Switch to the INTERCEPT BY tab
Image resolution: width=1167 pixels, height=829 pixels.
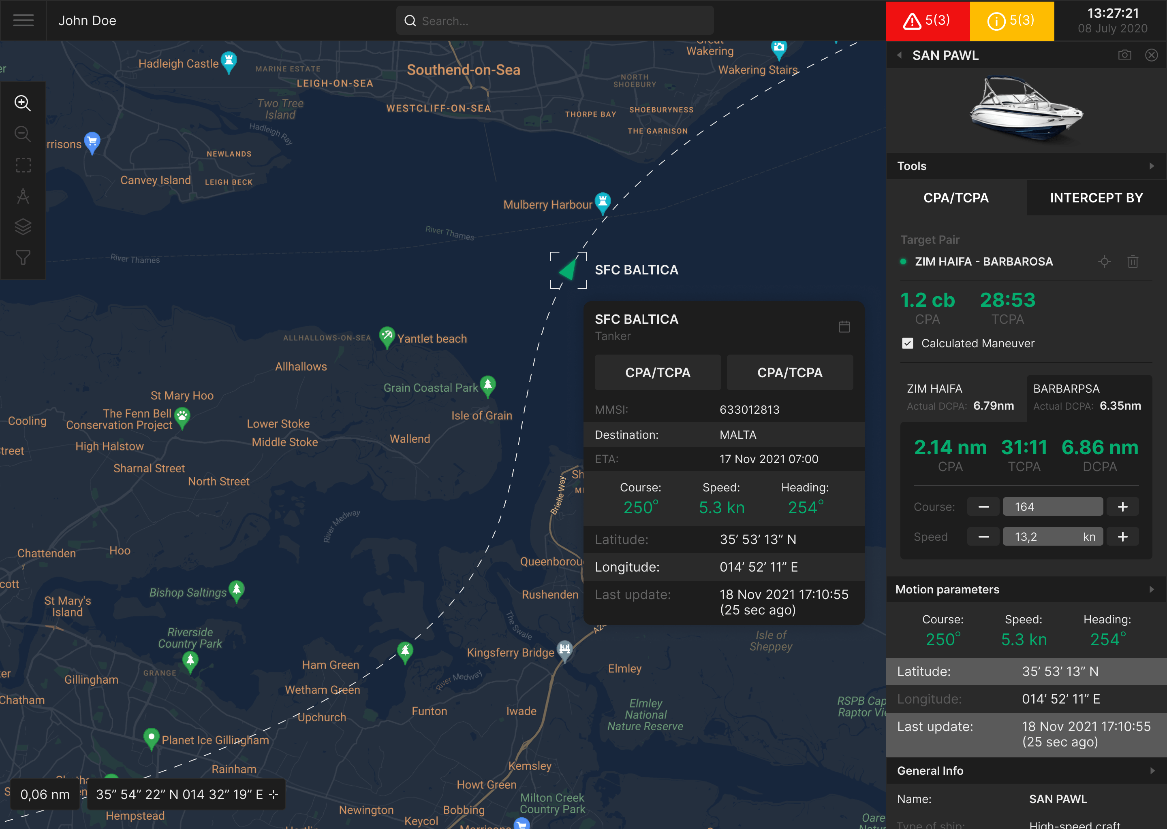[x=1096, y=198]
